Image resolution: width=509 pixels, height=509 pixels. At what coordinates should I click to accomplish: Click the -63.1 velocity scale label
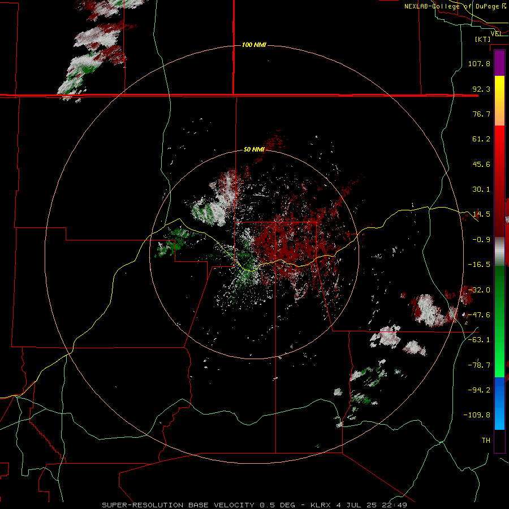tap(479, 340)
